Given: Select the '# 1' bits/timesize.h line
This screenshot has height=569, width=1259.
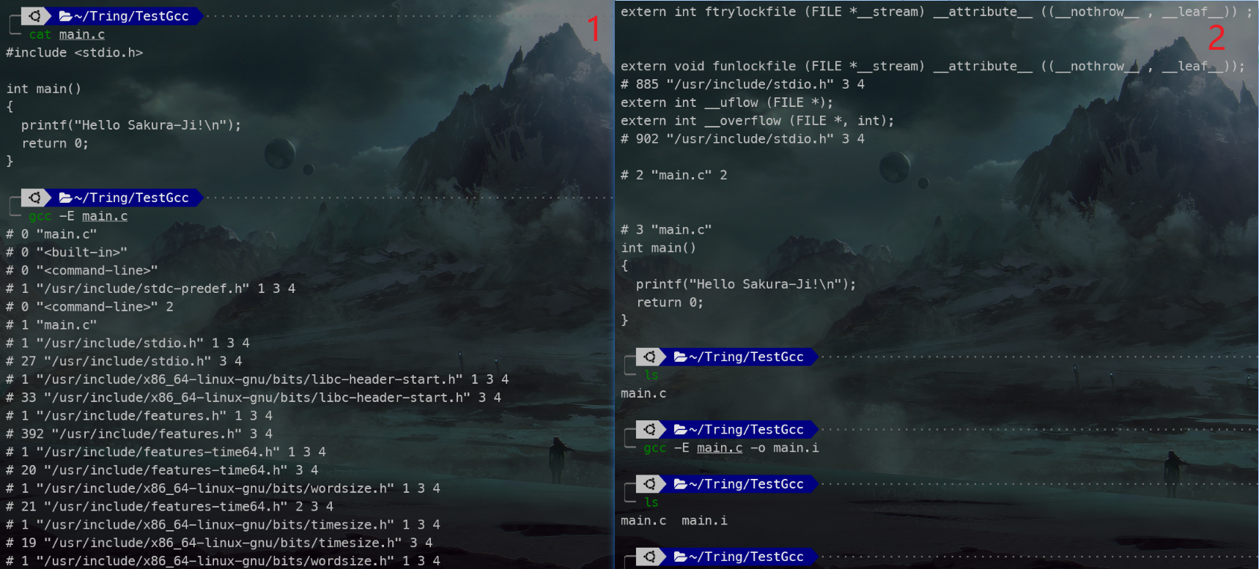Looking at the screenshot, I should click(224, 524).
